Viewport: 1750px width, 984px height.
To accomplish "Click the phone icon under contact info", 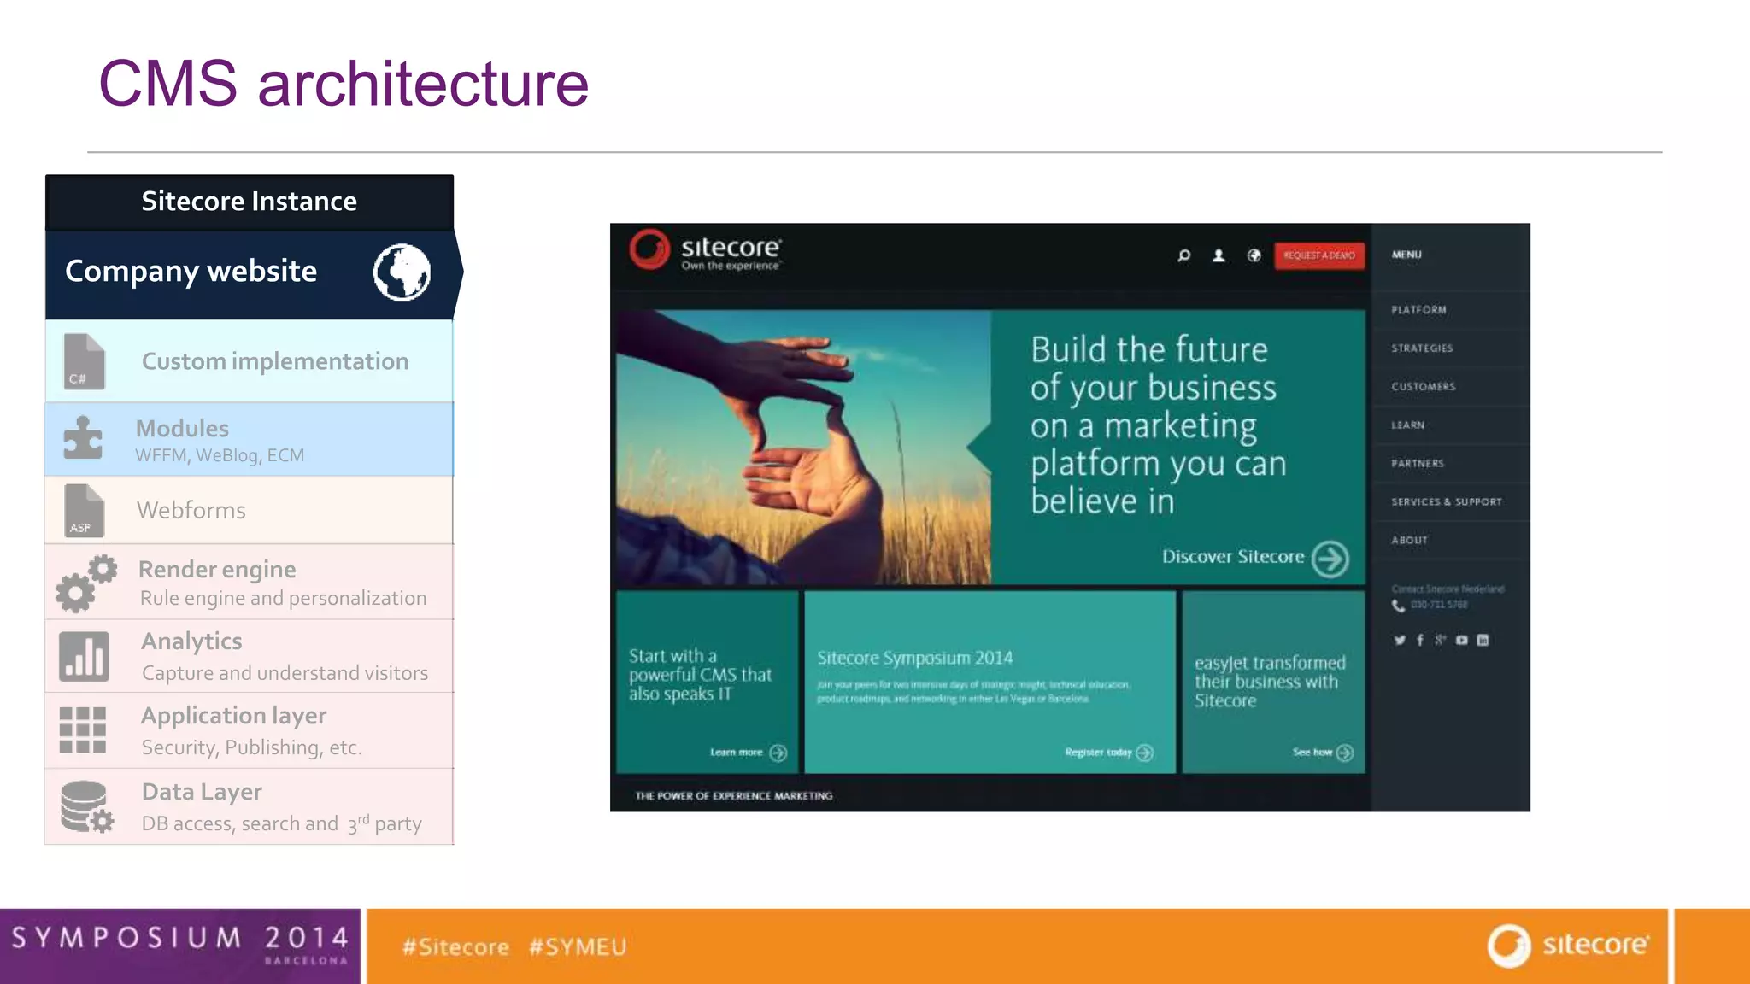I will [x=1398, y=605].
